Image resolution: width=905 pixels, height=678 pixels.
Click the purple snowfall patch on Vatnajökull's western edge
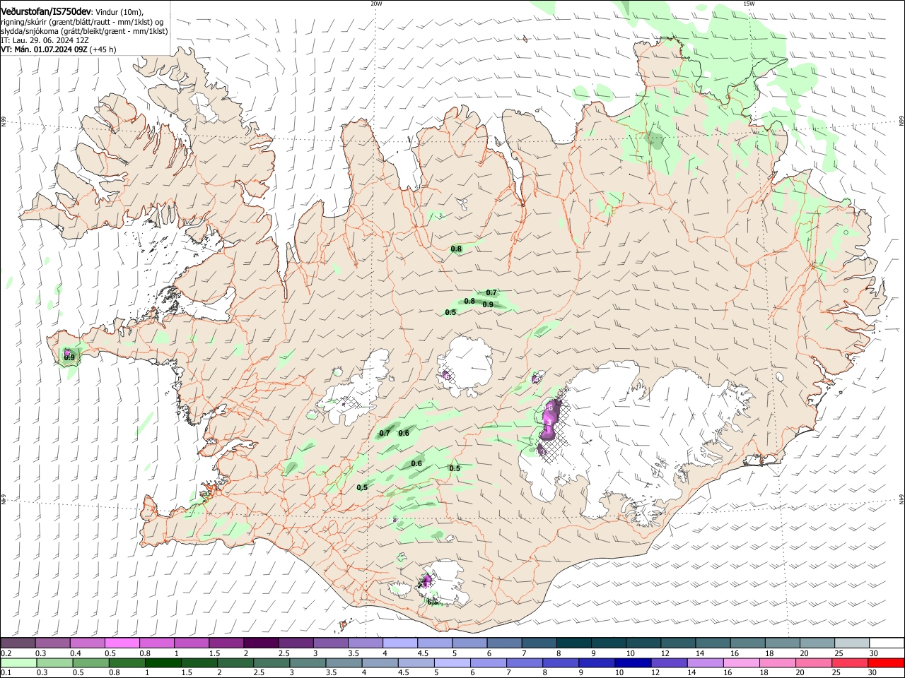(x=551, y=420)
